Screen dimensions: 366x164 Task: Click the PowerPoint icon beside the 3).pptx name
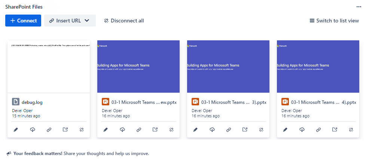[x=195, y=102]
